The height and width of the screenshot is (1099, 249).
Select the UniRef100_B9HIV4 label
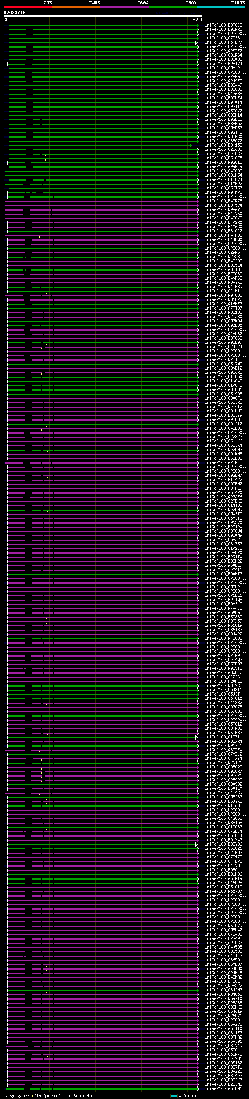point(223,64)
